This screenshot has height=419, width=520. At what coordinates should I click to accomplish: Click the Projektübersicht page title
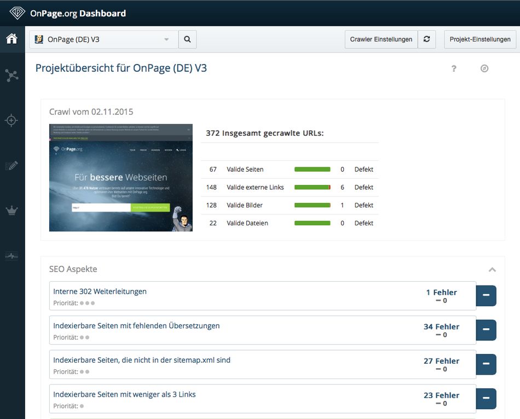click(121, 68)
